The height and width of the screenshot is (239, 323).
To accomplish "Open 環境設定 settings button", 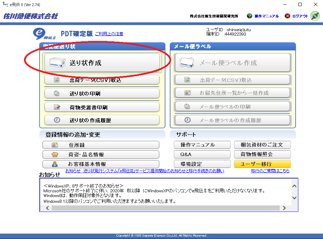I will (202, 164).
